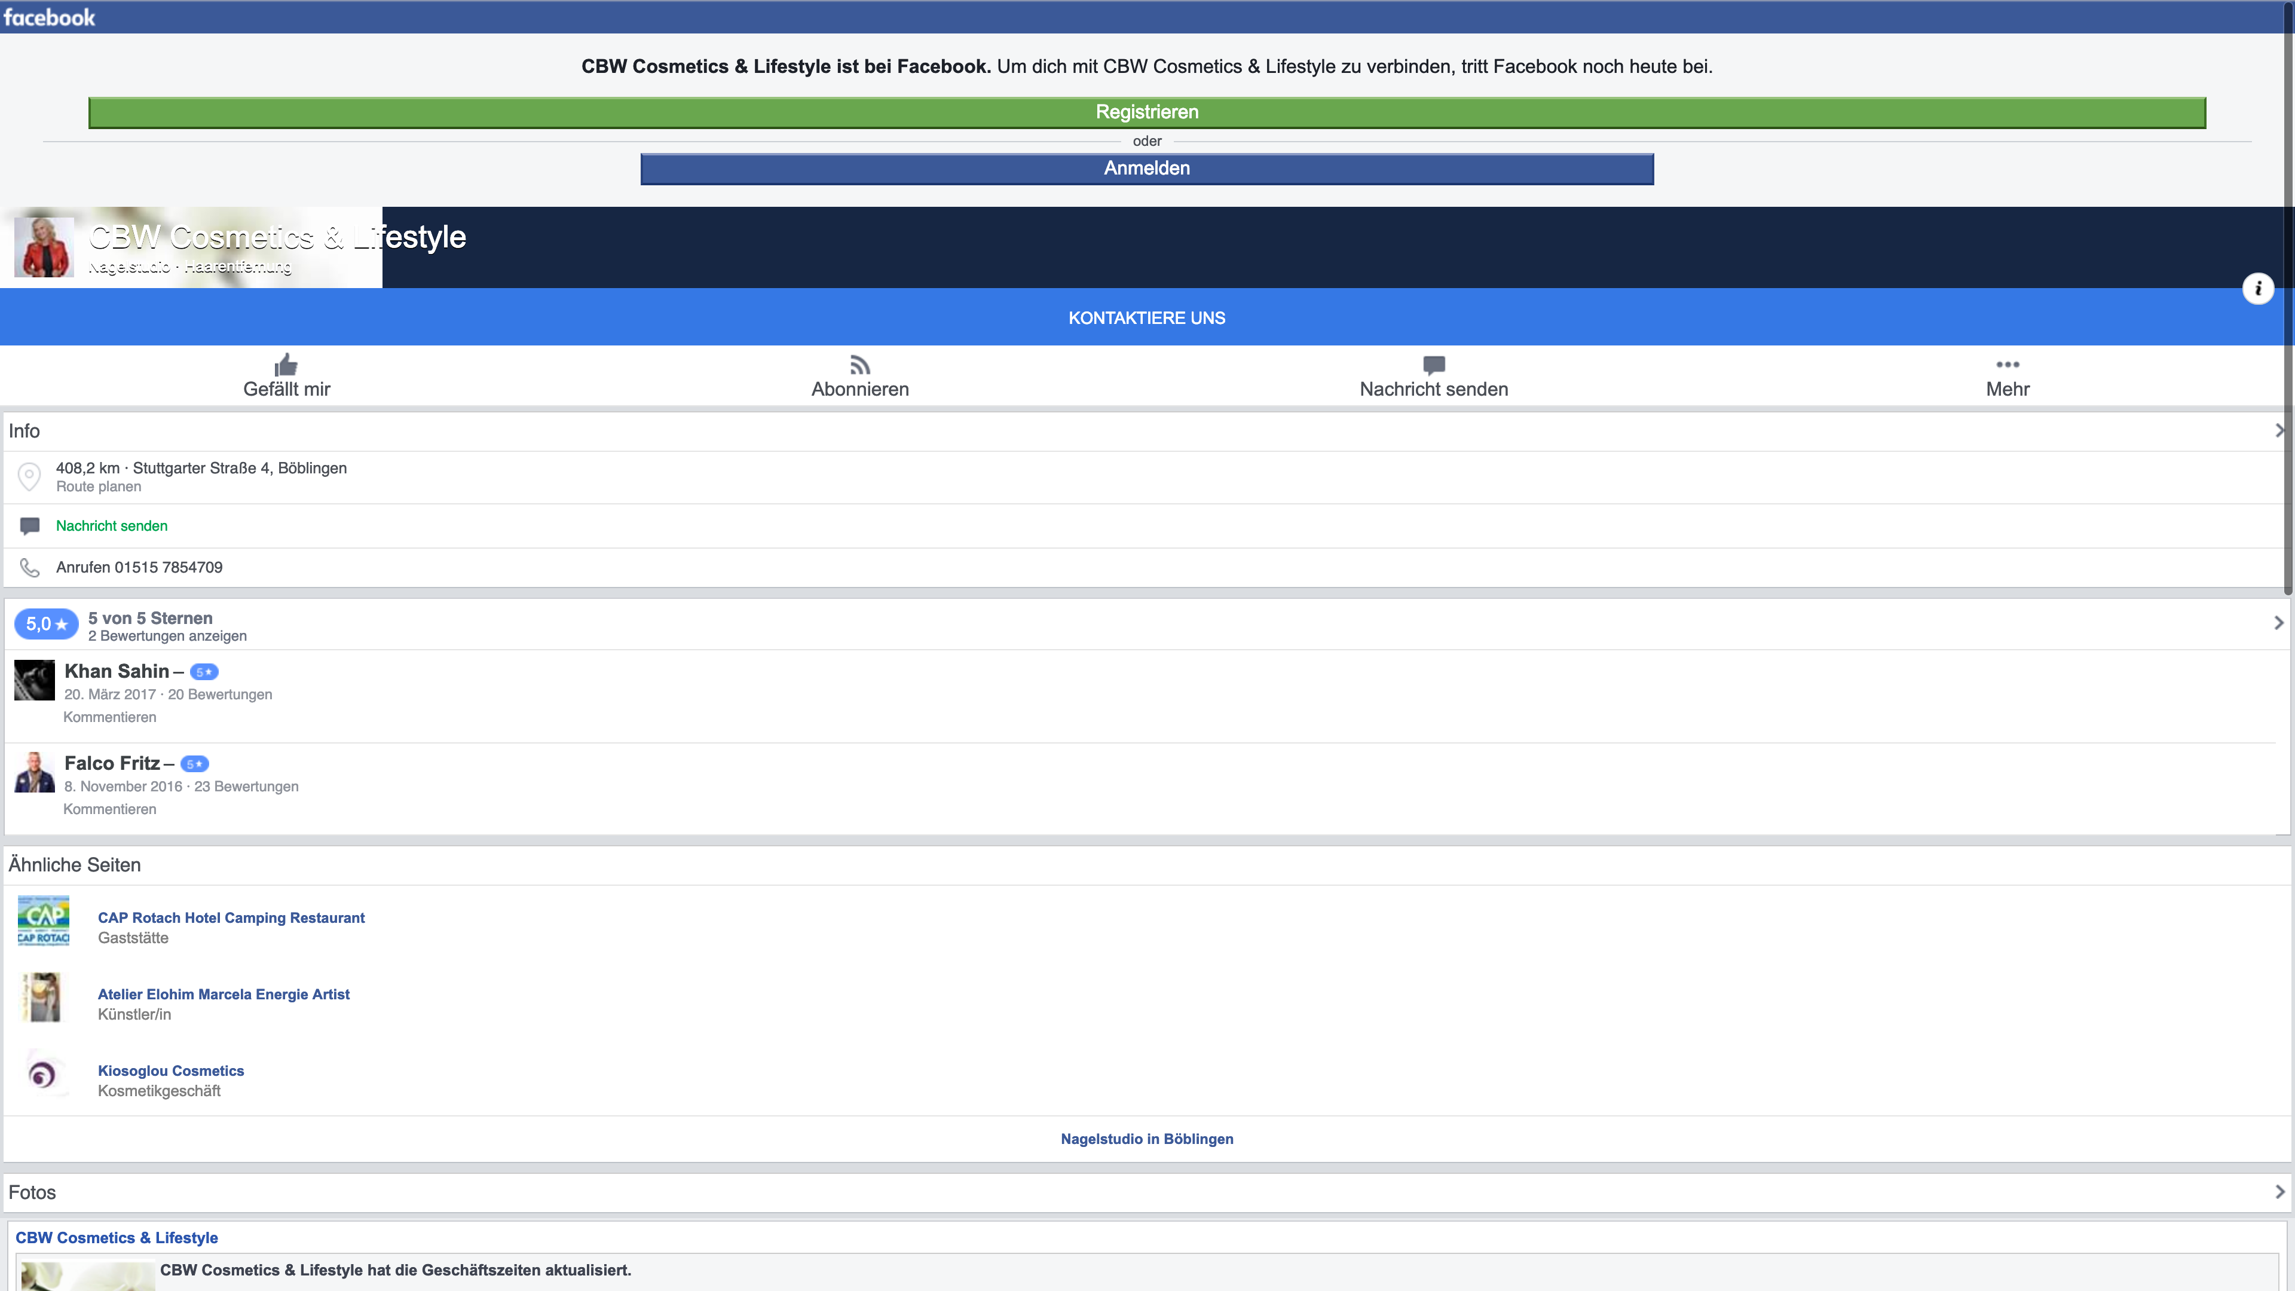The image size is (2295, 1291).
Task: Open the CBW page profile picture
Action: [44, 247]
